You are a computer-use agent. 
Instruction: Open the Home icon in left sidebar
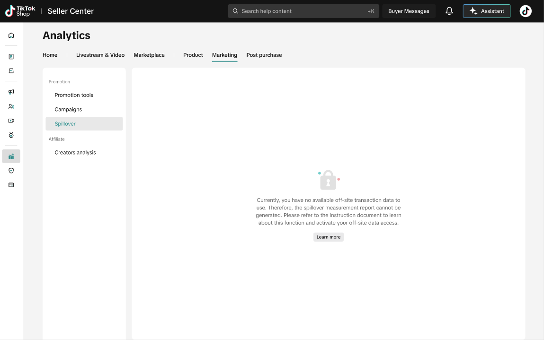(x=11, y=35)
